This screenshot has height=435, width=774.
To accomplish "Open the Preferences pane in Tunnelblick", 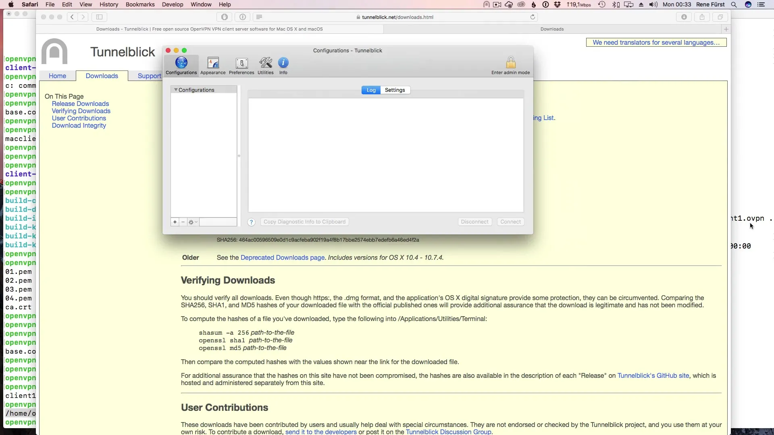I will pyautogui.click(x=241, y=66).
